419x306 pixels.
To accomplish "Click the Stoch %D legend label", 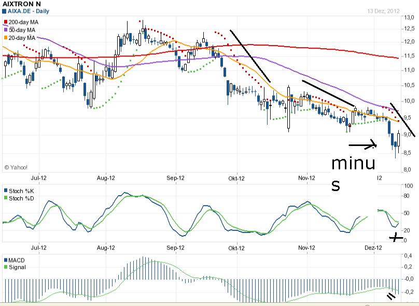I will coord(21,198).
